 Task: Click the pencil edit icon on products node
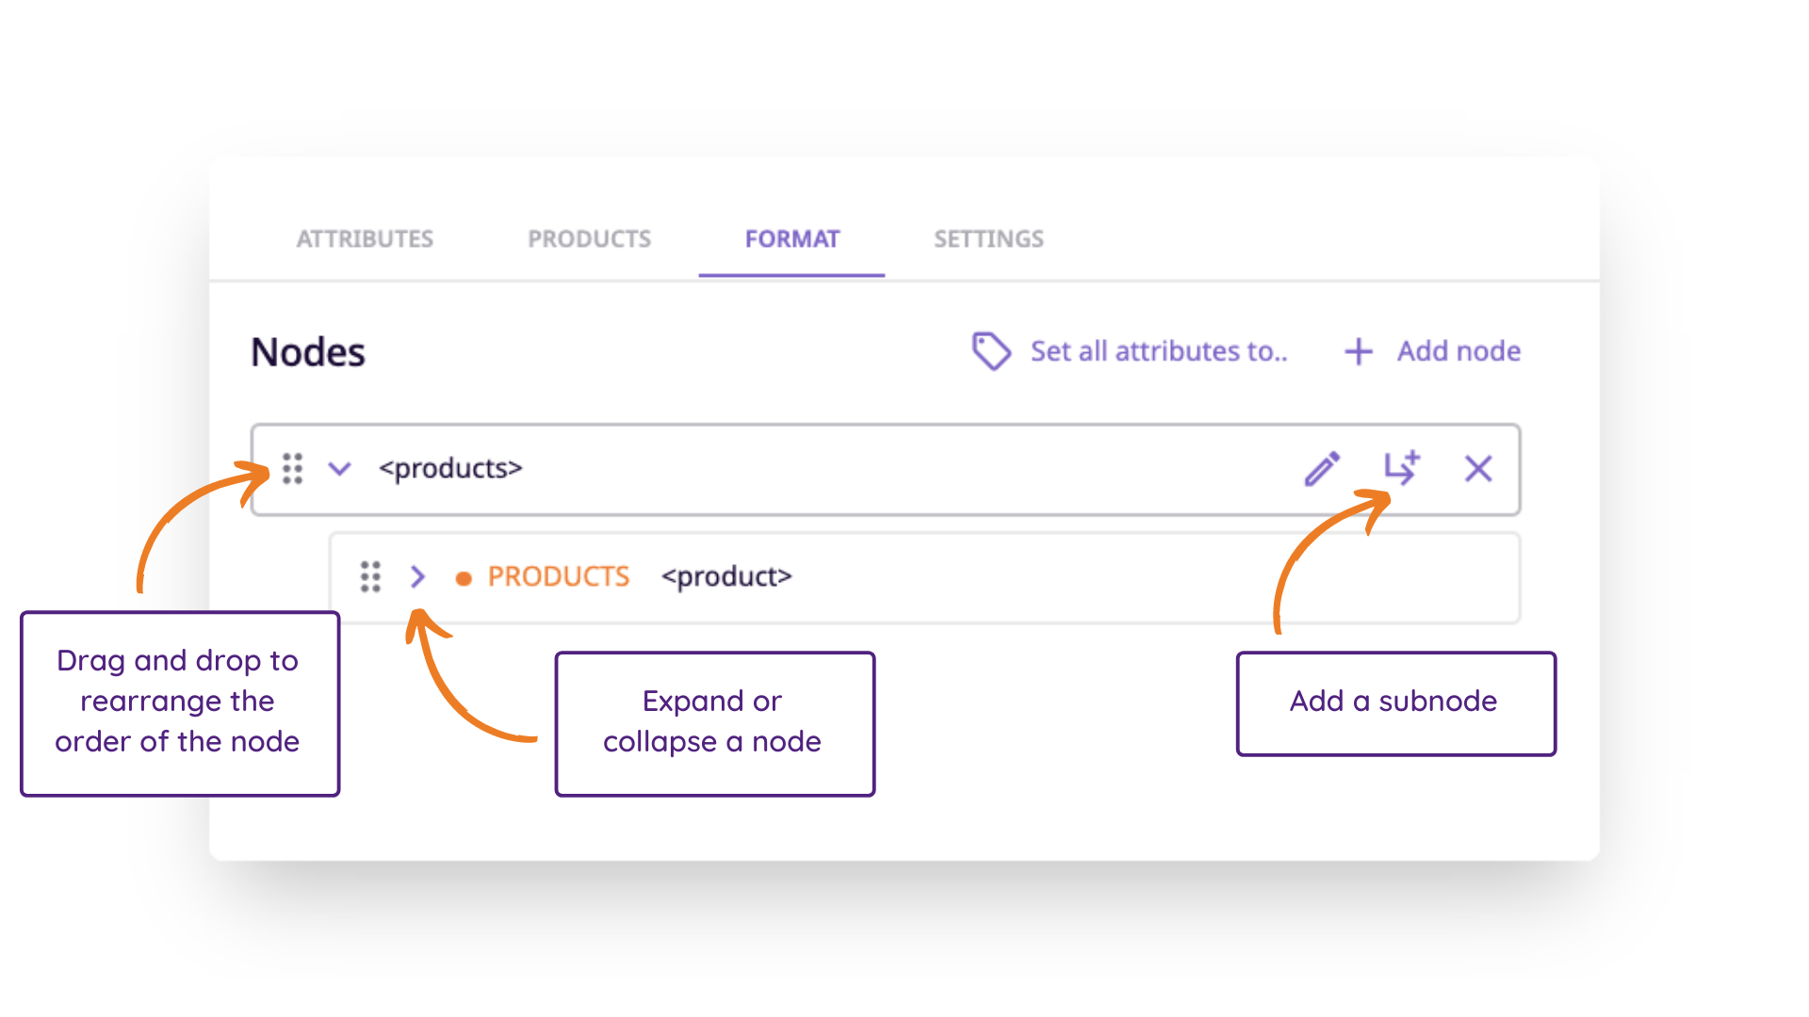pyautogui.click(x=1322, y=468)
